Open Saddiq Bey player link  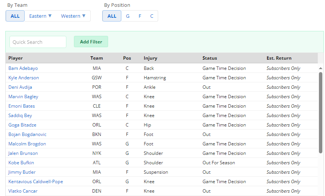click(x=20, y=115)
